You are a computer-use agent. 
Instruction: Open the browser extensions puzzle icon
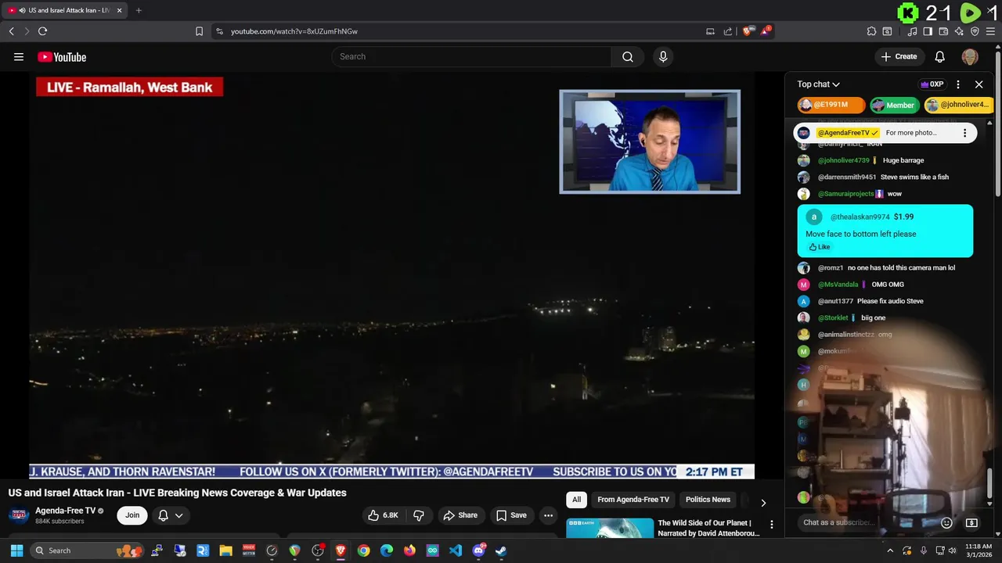point(871,31)
